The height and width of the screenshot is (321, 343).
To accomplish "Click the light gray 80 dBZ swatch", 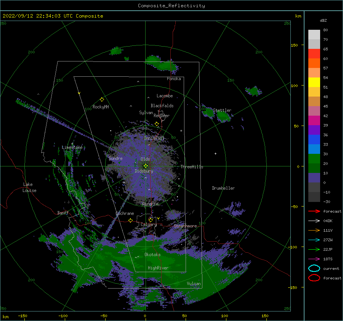I will [x=314, y=34].
